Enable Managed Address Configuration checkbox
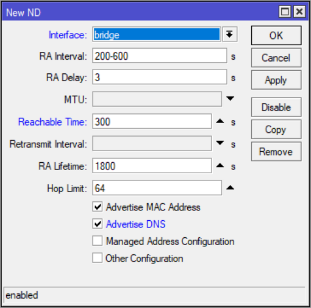This screenshot has width=311, height=308. [x=98, y=241]
